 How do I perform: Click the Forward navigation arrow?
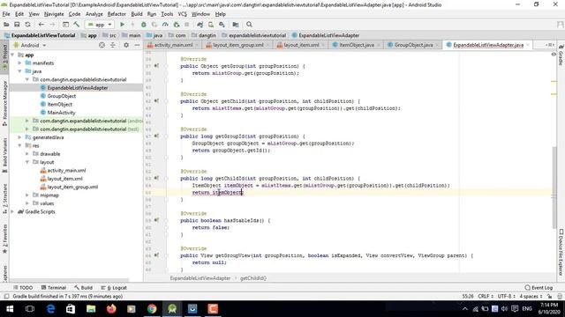52,25
